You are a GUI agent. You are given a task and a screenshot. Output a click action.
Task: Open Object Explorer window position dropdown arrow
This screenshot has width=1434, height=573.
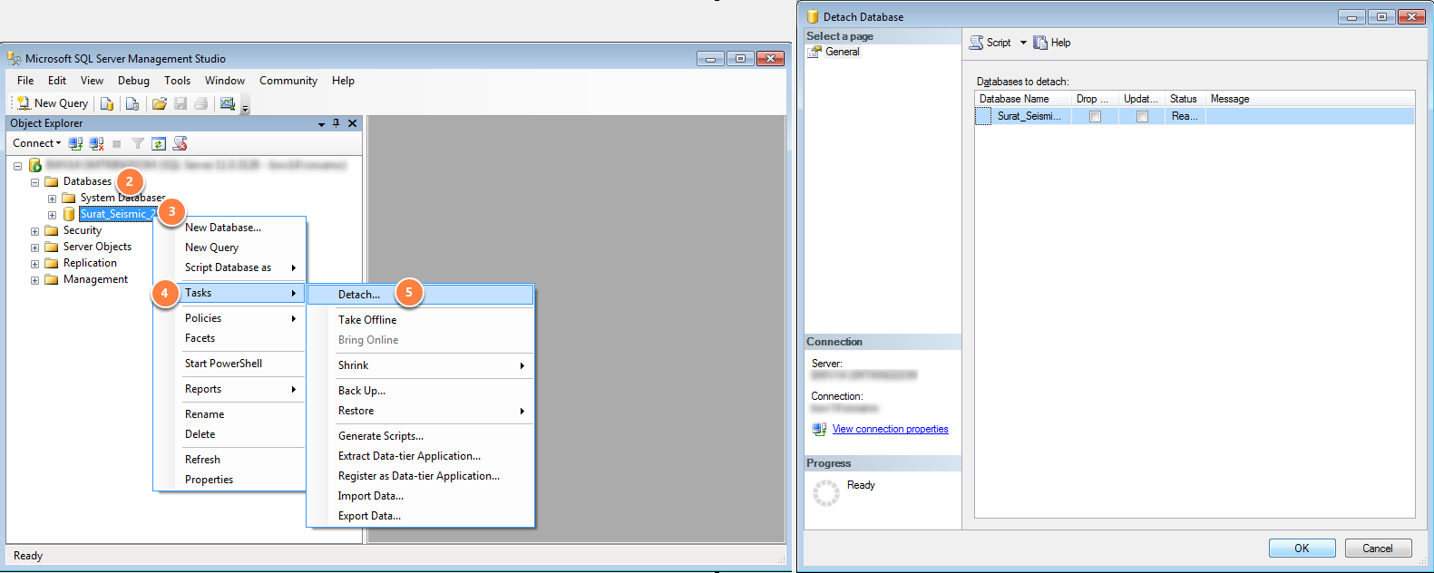tap(321, 124)
